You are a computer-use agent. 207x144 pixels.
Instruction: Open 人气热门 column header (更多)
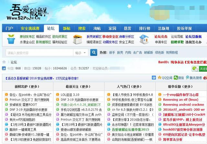pyautogui.click(x=129, y=87)
